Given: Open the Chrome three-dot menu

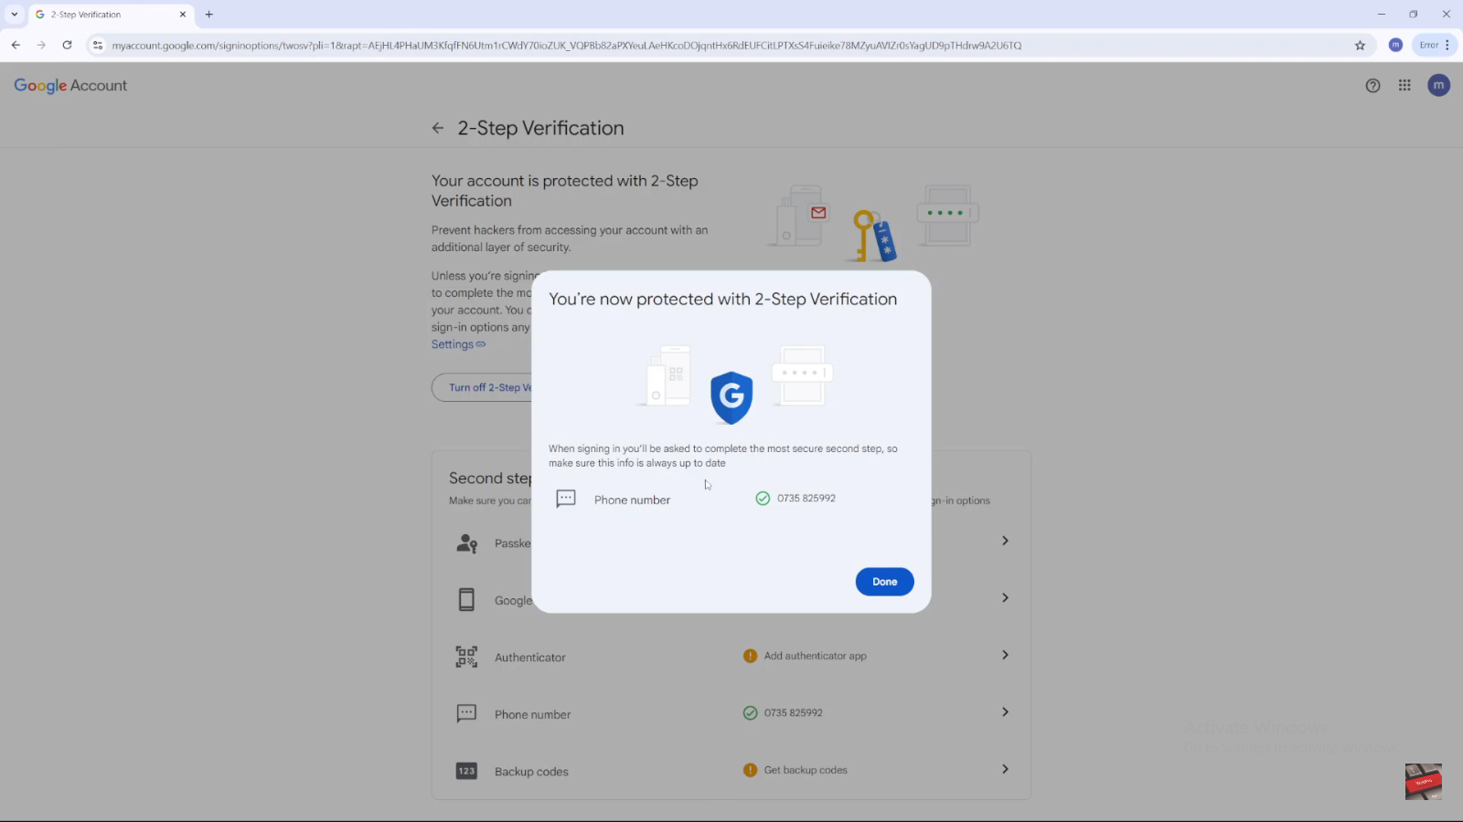Looking at the screenshot, I should [1447, 45].
